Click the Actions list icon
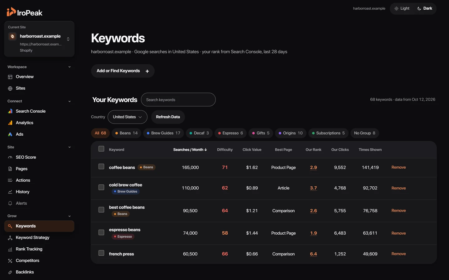 coord(10,180)
